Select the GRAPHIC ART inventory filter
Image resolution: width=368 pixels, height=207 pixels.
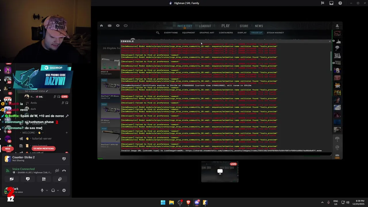[207, 33]
